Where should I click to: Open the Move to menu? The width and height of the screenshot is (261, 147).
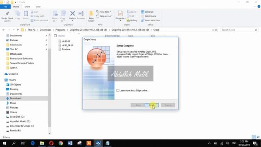(55, 16)
